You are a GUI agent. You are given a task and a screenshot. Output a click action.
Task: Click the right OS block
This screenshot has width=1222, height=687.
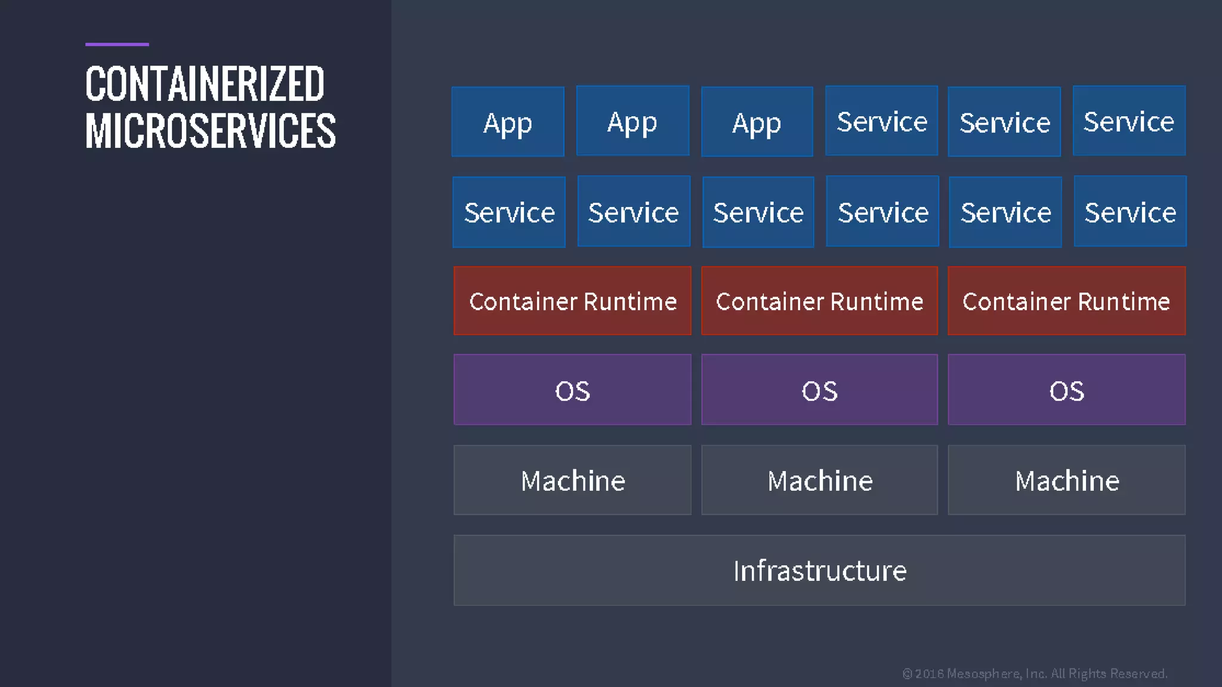[1066, 390]
